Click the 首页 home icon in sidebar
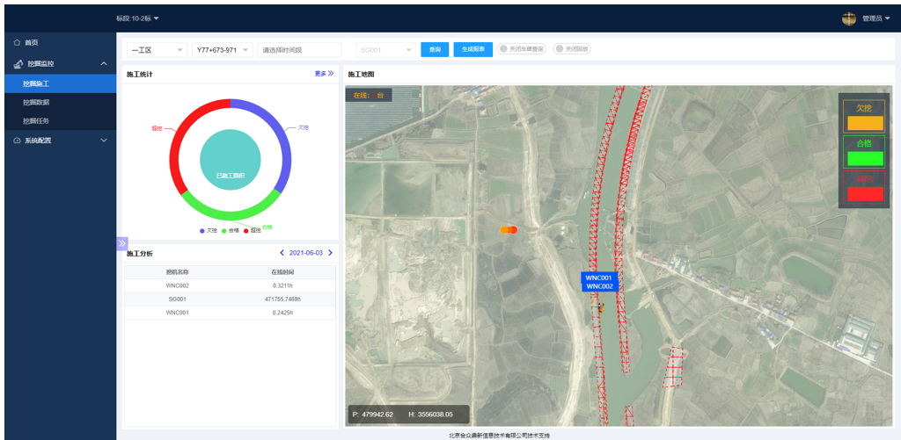 17,42
